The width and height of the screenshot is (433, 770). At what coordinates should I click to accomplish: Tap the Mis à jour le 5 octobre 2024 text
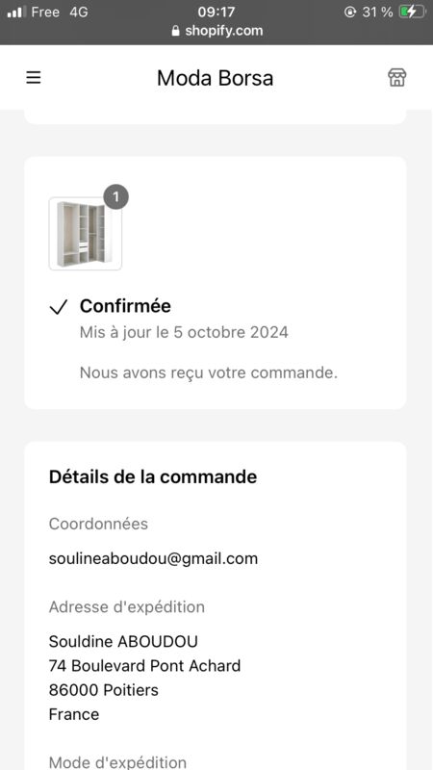pos(184,332)
